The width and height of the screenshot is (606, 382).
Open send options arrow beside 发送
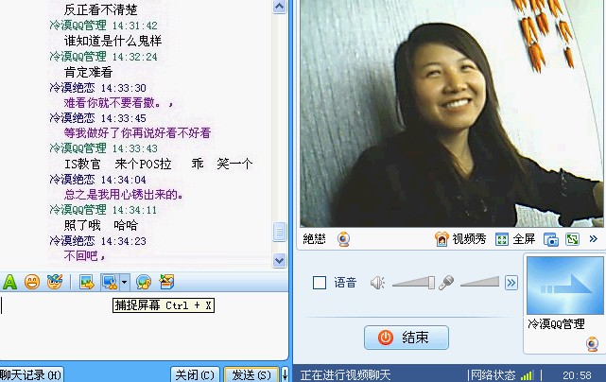tap(285, 374)
